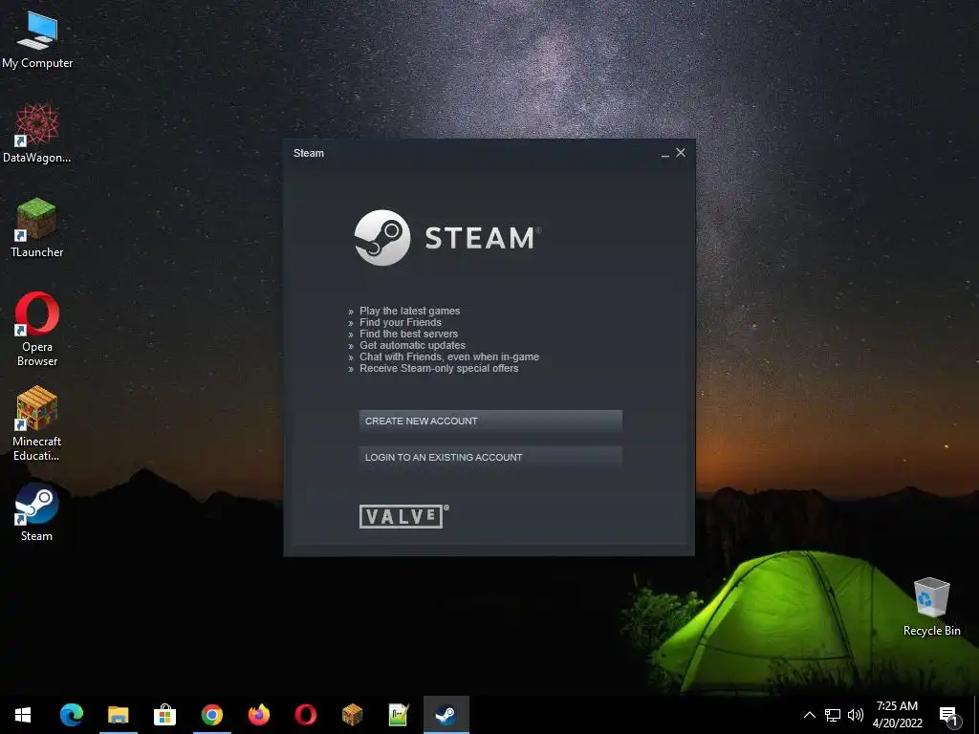Screen dimensions: 979x734
Task: Open Microsoft Edge from the taskbar
Action: pos(71,715)
